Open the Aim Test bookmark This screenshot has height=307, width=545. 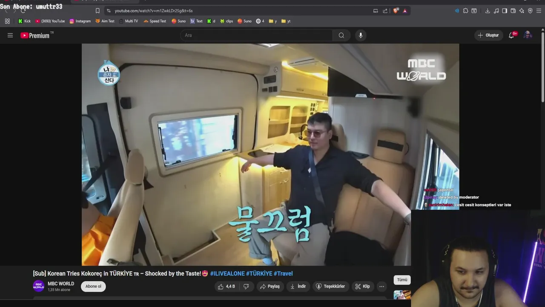105,21
